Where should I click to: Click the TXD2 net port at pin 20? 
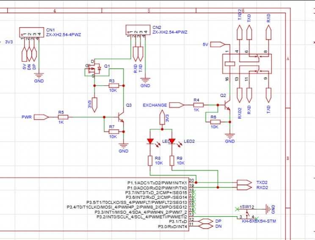tap(244, 182)
